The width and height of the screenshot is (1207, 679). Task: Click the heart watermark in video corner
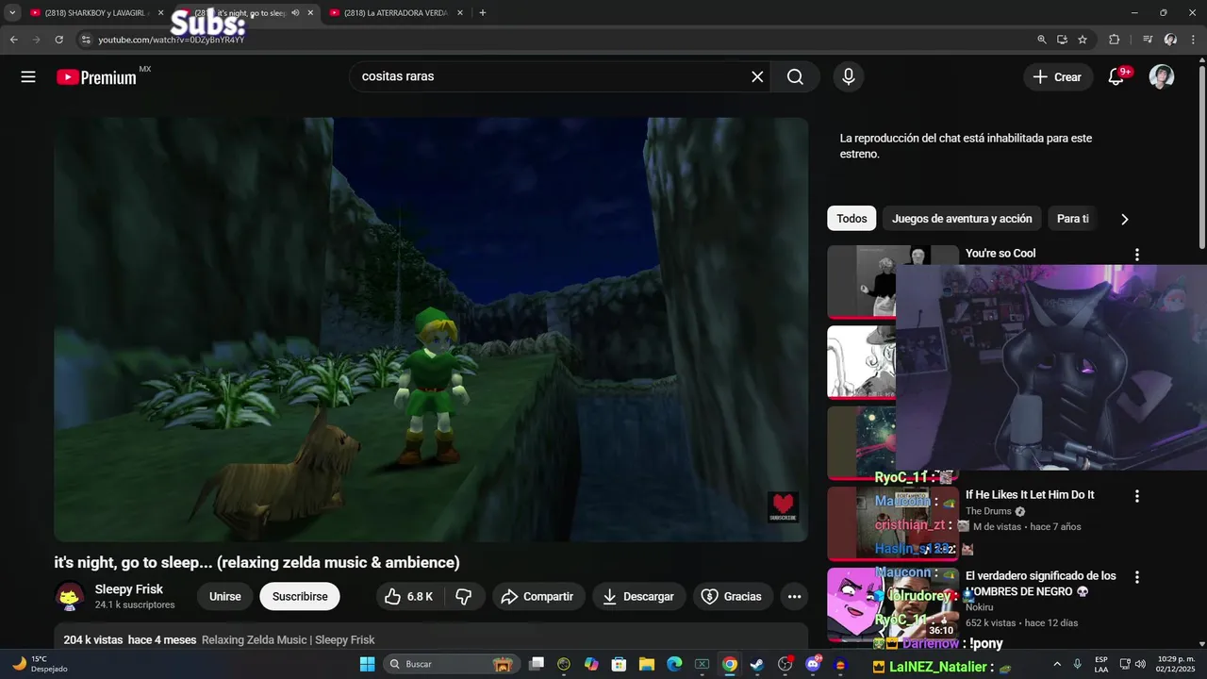pyautogui.click(x=783, y=506)
